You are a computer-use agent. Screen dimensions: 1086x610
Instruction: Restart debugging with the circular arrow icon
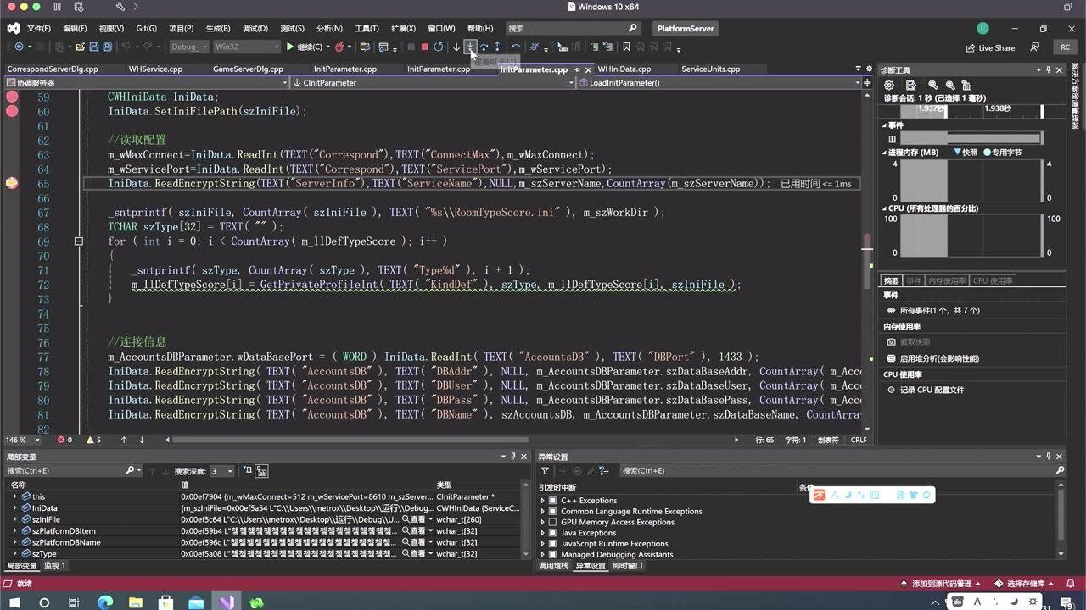tap(438, 47)
